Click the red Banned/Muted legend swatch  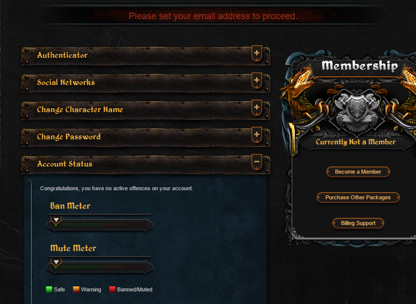[x=112, y=289]
